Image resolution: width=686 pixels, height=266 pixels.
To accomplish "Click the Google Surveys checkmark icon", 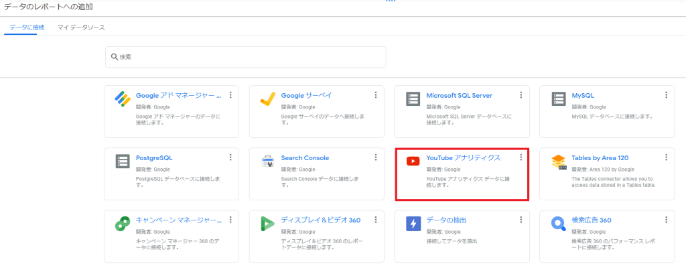I will [x=267, y=99].
